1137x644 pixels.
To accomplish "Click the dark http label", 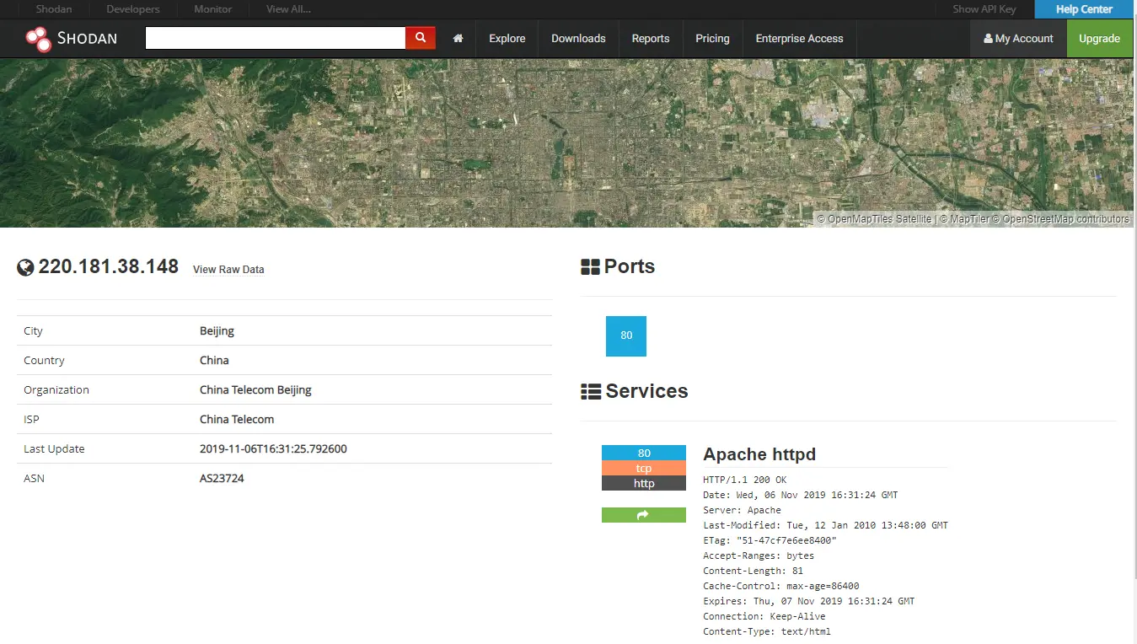I will tap(644, 484).
